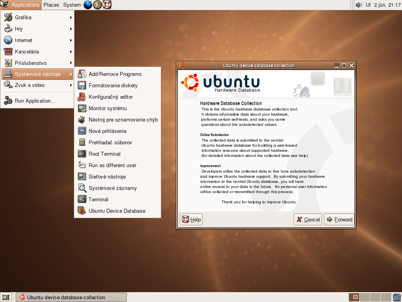Click the Príslušenstvo tools icon
This screenshot has height=302, width=402.
click(8, 63)
